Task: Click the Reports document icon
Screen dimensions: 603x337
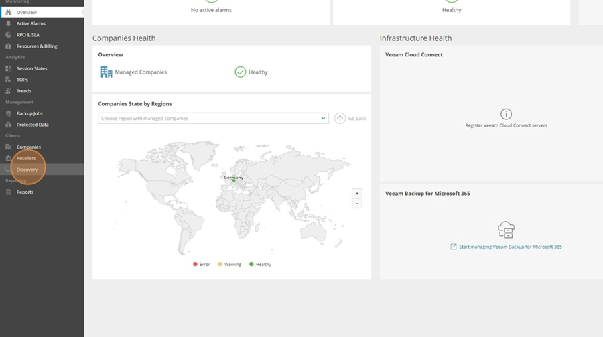Action: click(9, 192)
